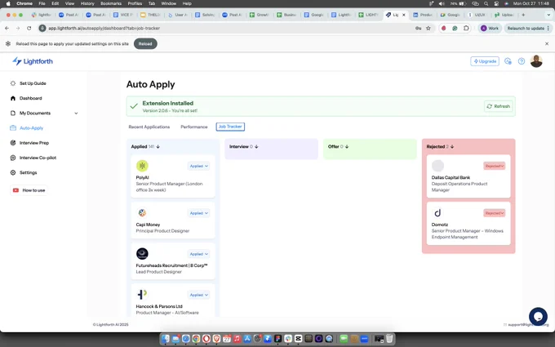Open the Chrome extensions puzzle icon
The height and width of the screenshot is (347, 555).
click(466, 28)
